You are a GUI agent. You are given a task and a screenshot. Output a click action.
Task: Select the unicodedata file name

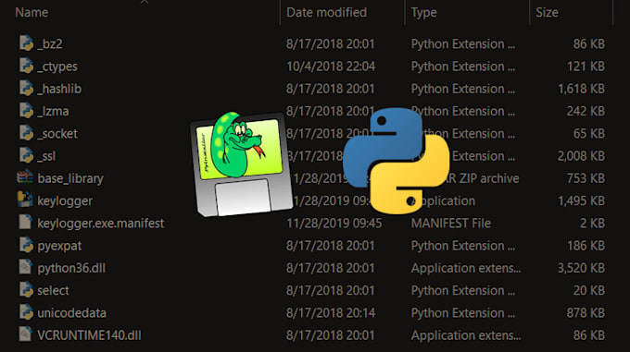click(72, 313)
